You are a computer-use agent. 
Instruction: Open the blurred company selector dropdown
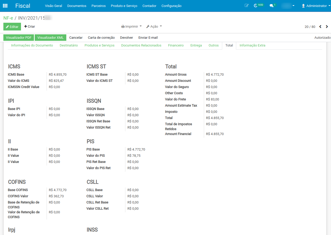288,6
